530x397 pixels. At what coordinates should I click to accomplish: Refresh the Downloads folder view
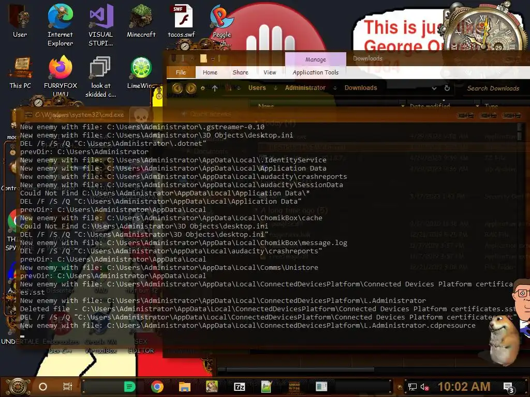coord(447,88)
